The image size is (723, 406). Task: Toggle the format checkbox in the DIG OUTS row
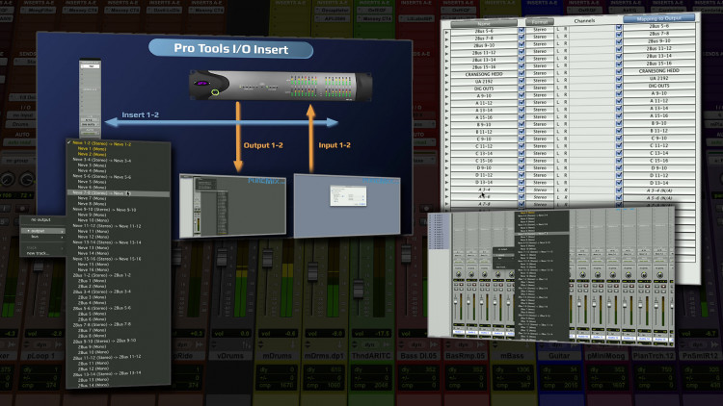522,89
